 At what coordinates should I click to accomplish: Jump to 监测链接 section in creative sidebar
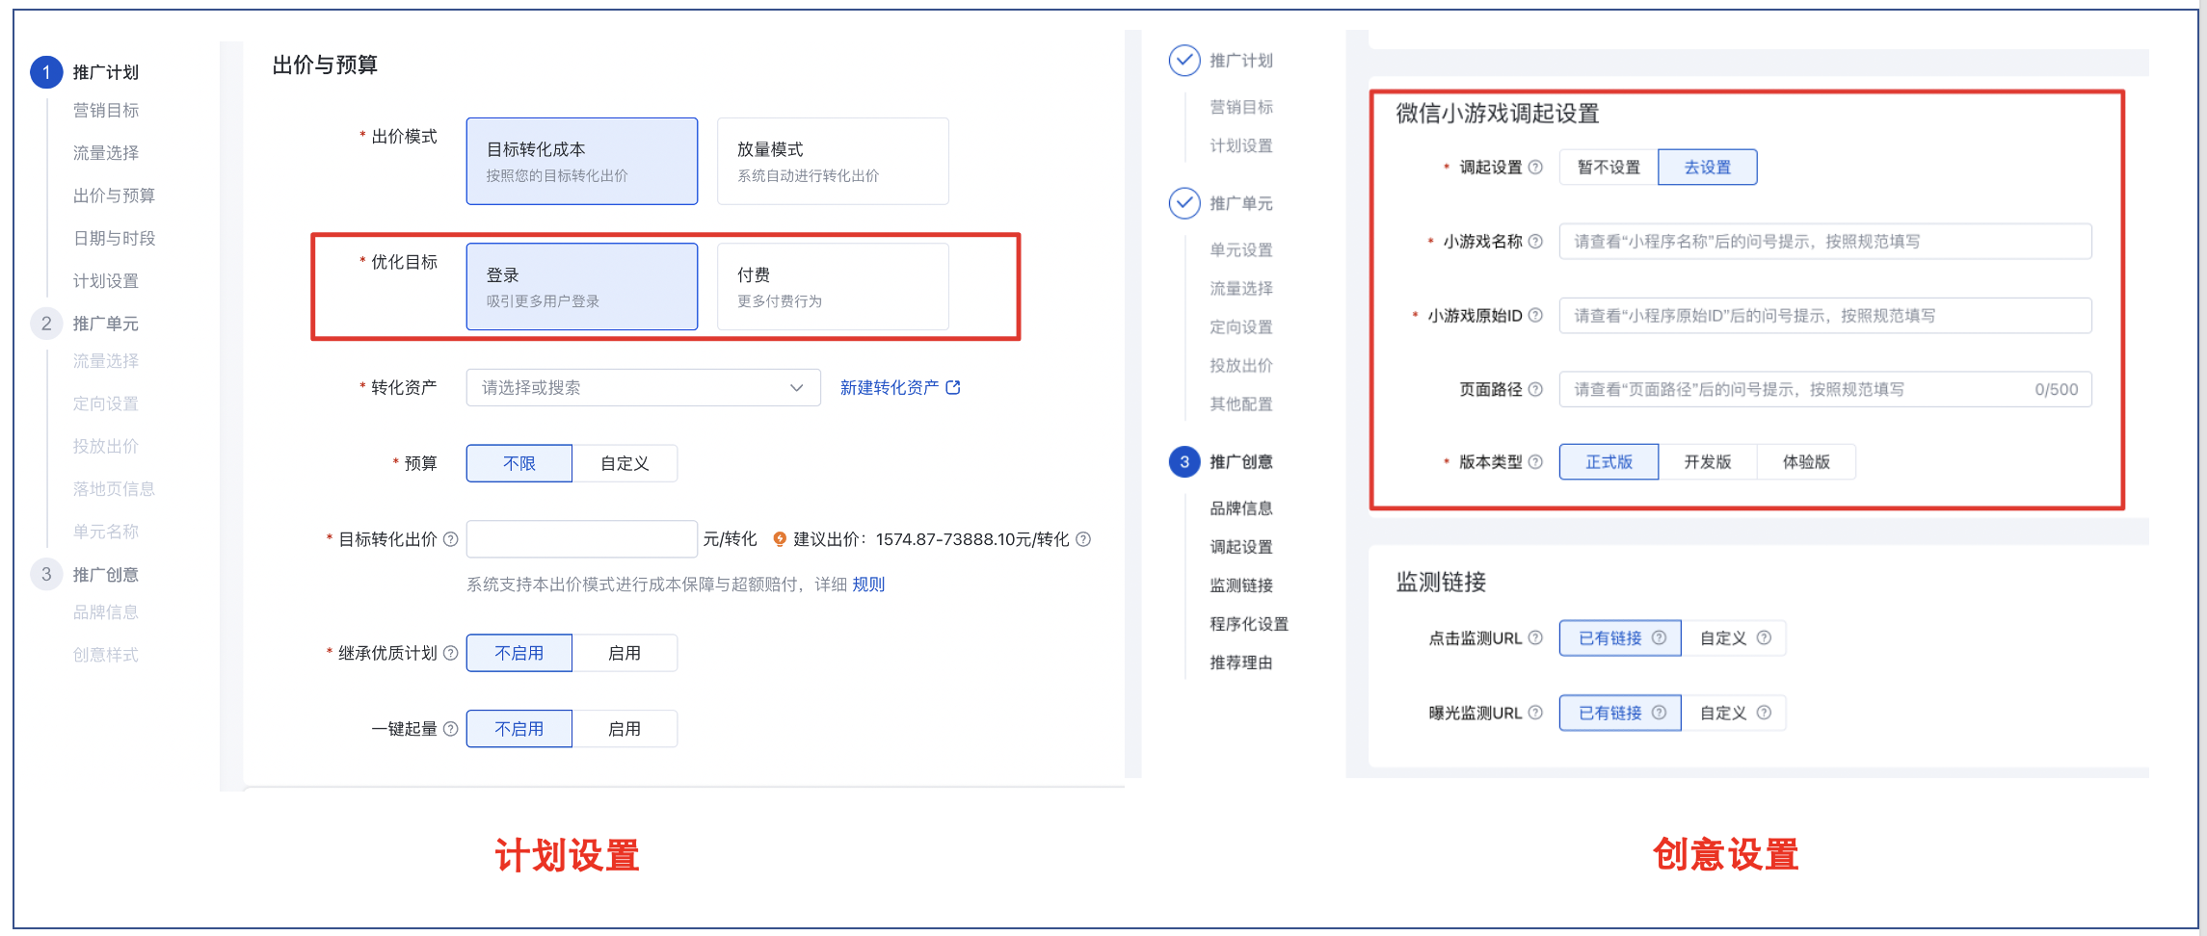click(1240, 585)
